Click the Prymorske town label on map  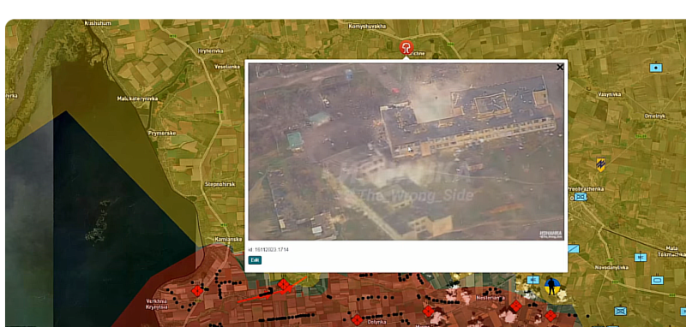coord(162,133)
